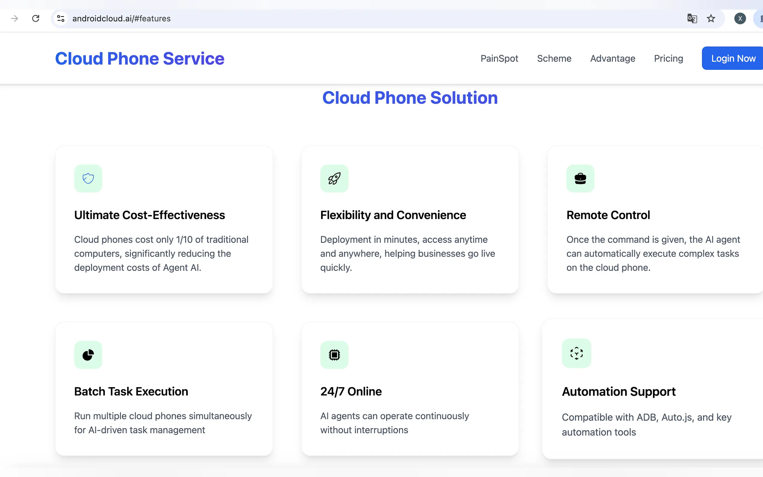Navigate to the Advantage section
763x477 pixels.
[x=612, y=58]
